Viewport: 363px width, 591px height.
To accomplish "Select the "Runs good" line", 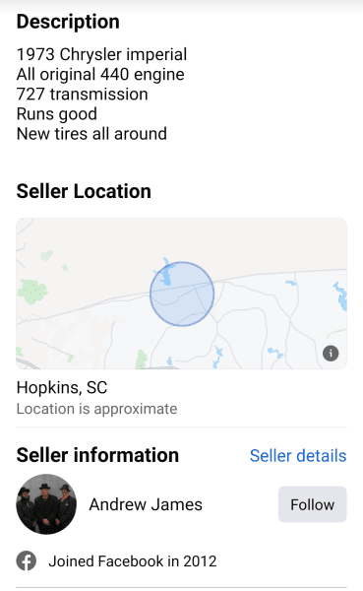I will coord(57,114).
